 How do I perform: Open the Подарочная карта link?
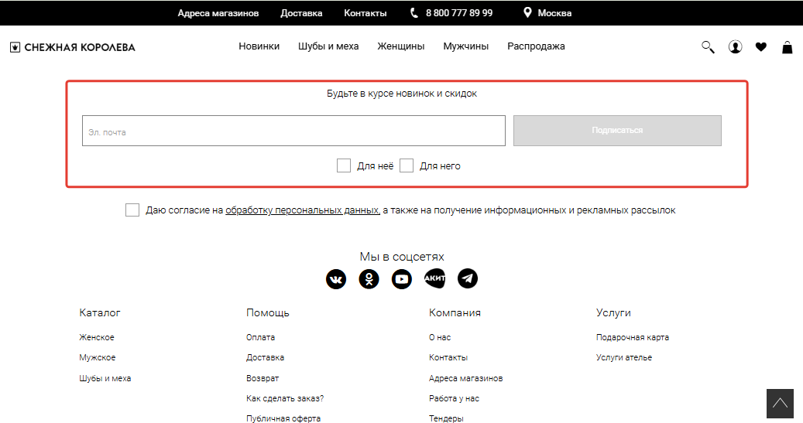[x=633, y=338]
